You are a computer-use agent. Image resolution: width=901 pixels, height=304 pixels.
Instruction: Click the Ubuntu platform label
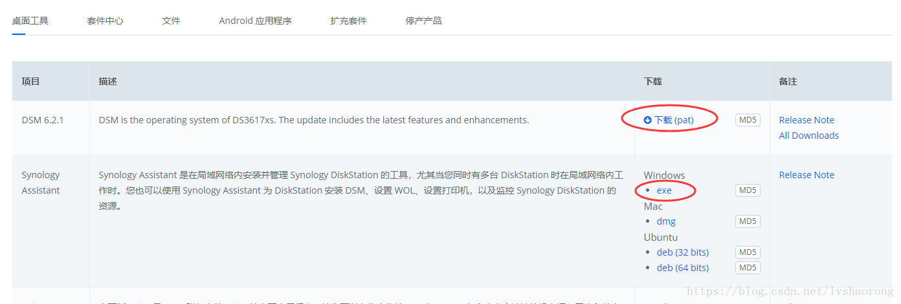pos(660,238)
